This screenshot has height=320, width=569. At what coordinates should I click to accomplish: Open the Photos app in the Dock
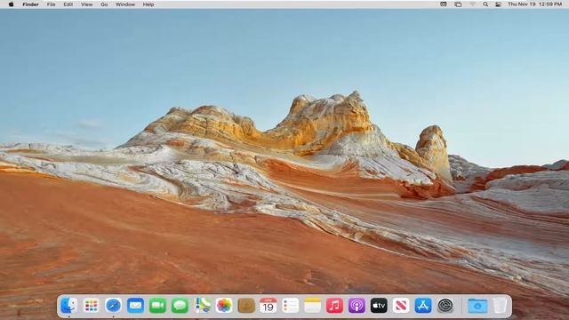pyautogui.click(x=224, y=306)
